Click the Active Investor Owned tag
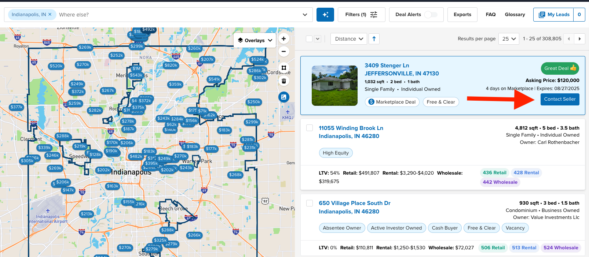Image resolution: width=589 pixels, height=257 pixels. pyautogui.click(x=396, y=228)
